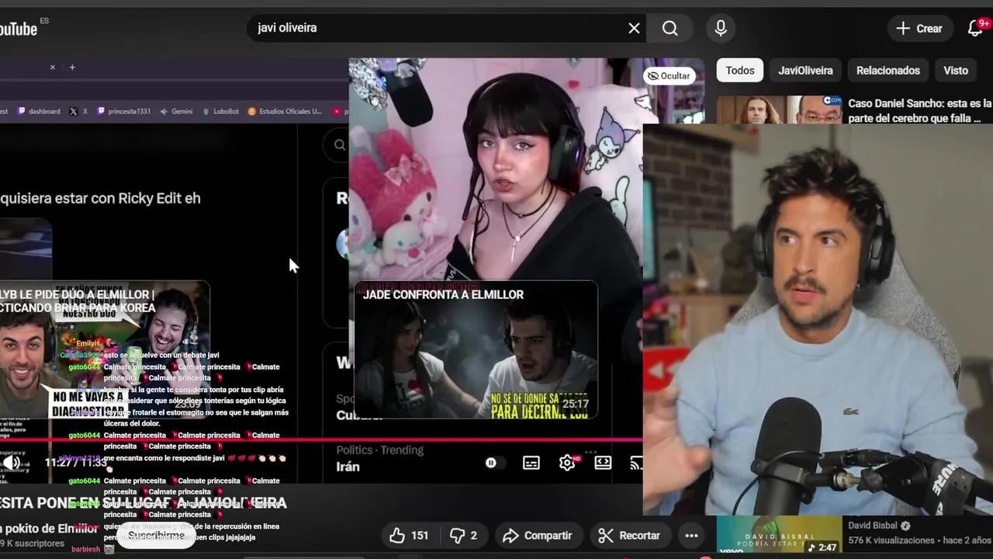993x559 pixels.
Task: Open the player settings gear
Action: coord(567,462)
